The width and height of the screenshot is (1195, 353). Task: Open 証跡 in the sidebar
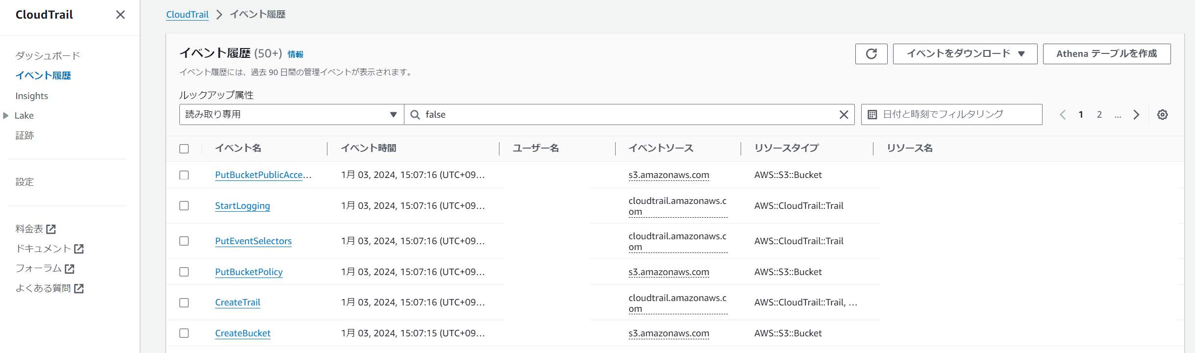[25, 135]
